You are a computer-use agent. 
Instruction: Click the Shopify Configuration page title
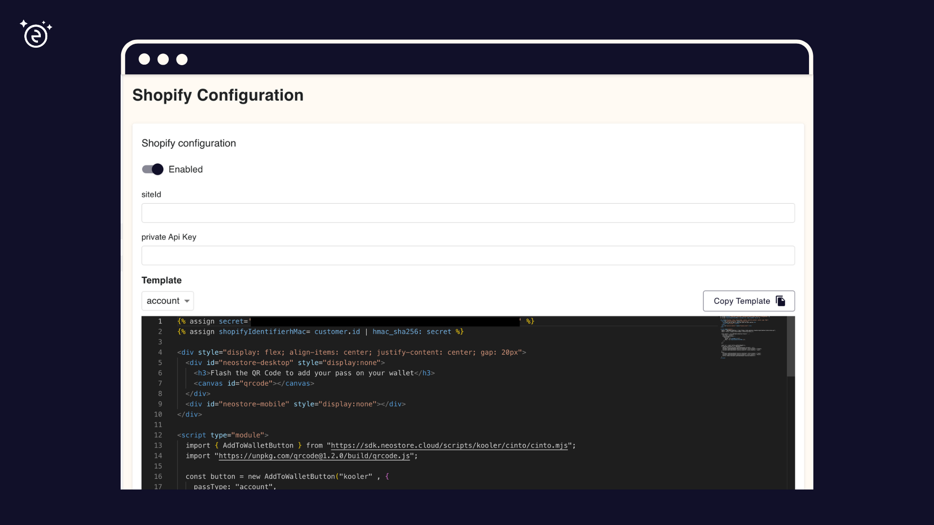click(218, 95)
